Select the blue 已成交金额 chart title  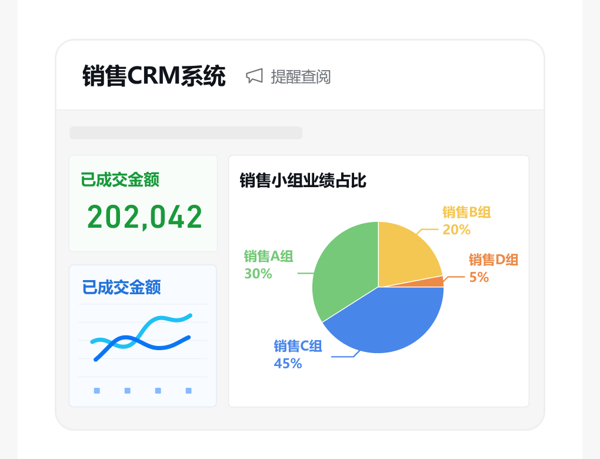(121, 287)
